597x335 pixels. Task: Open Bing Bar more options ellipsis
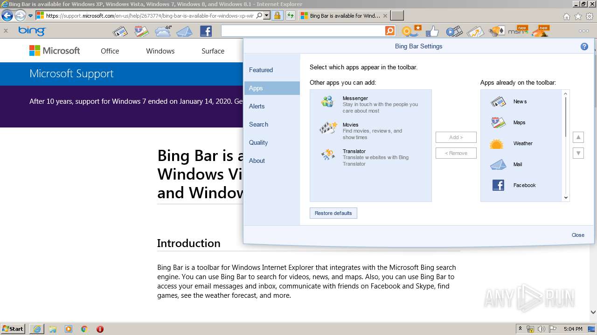pos(583,31)
